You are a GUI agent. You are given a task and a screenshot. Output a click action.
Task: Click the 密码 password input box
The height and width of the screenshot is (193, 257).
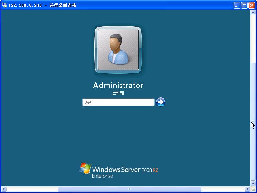118,102
